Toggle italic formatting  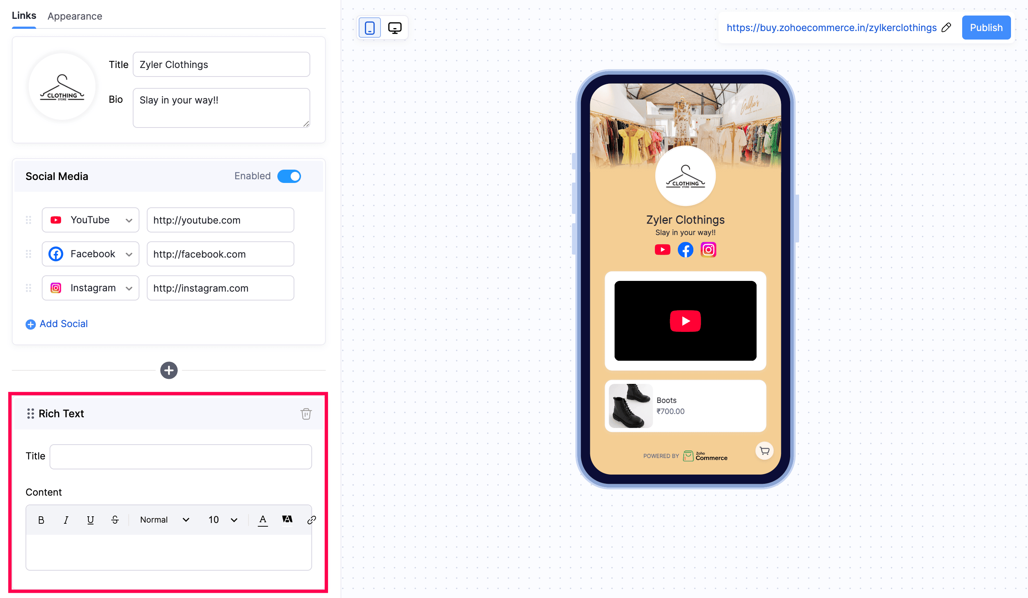[66, 520]
